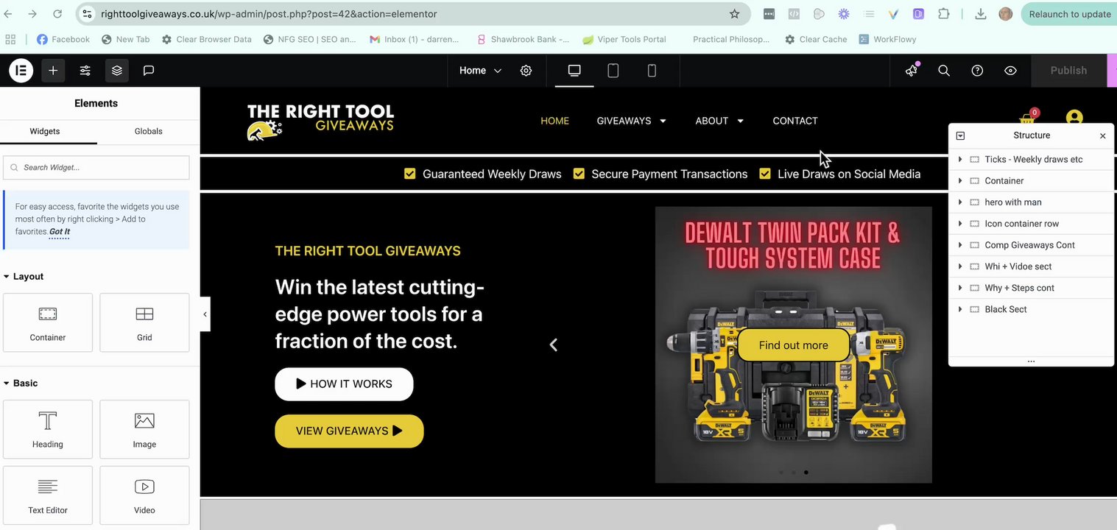Open Site Settings sliders icon
The image size is (1117, 530).
pyautogui.click(x=85, y=70)
